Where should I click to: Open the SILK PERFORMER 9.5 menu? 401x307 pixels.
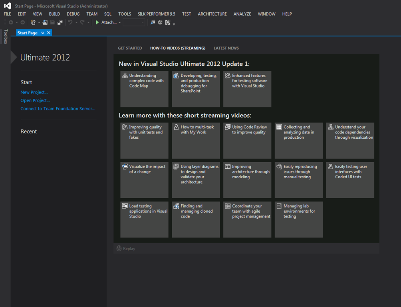156,14
